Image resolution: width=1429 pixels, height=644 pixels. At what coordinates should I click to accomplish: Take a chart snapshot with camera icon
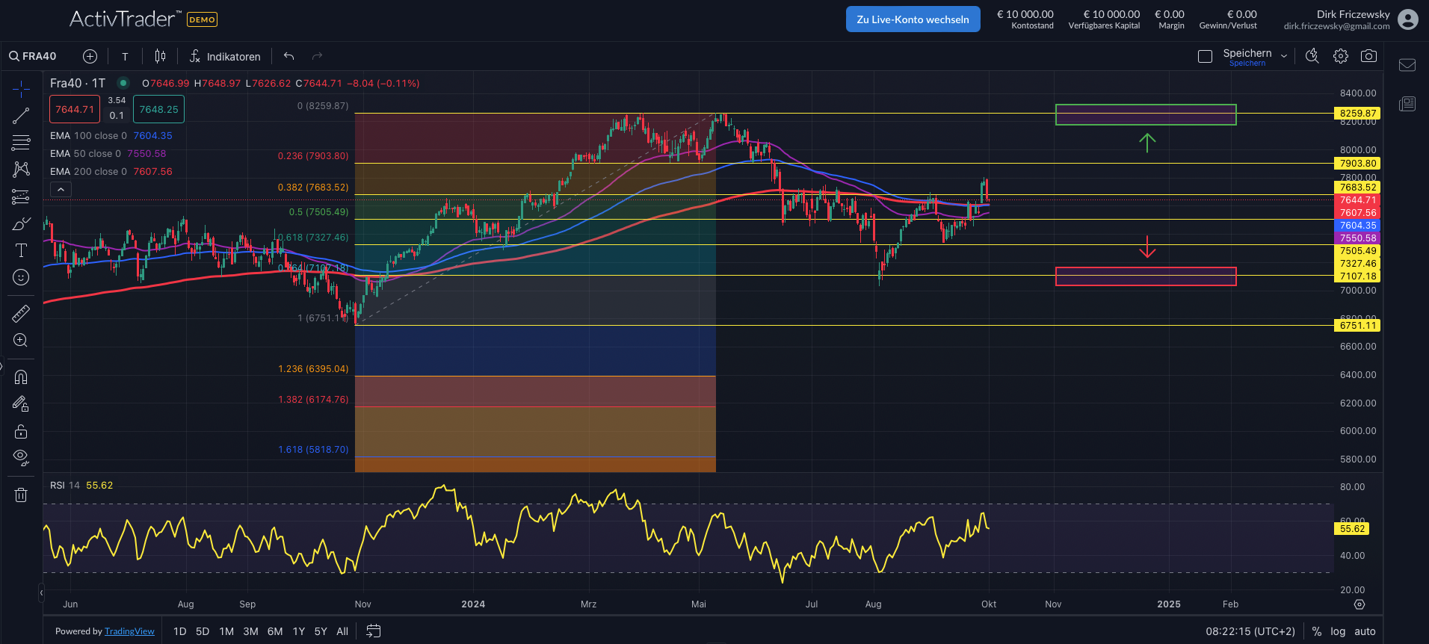click(1368, 56)
